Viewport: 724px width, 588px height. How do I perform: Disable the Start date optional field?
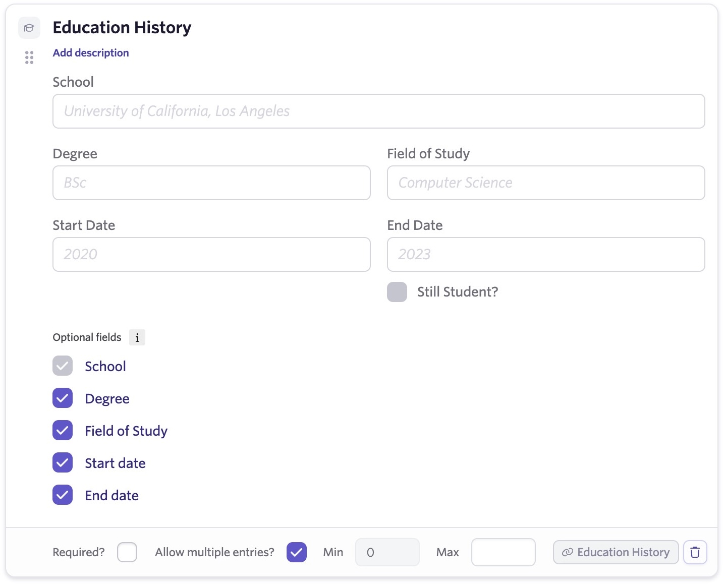[63, 463]
